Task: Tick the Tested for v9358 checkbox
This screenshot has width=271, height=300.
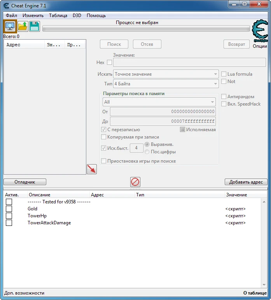Action: [x=9, y=202]
